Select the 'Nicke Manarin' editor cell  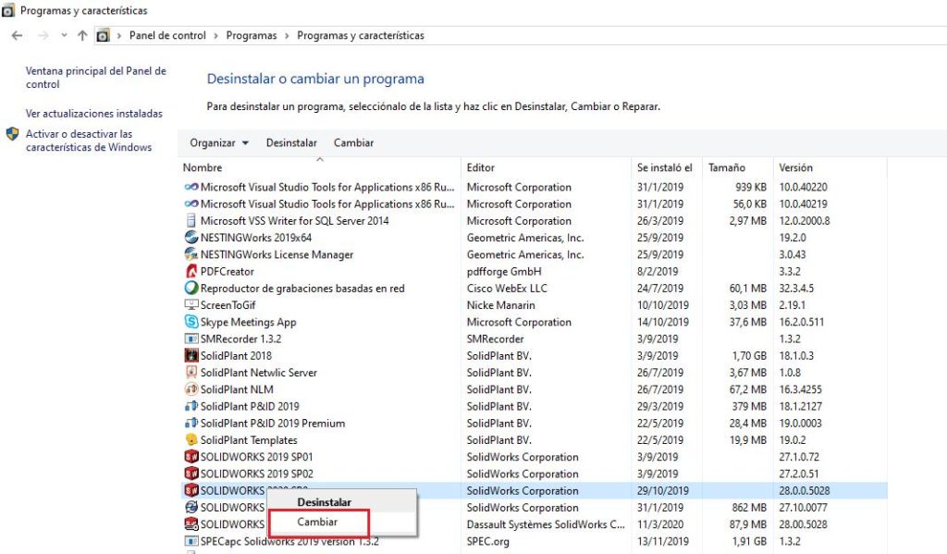(500, 305)
